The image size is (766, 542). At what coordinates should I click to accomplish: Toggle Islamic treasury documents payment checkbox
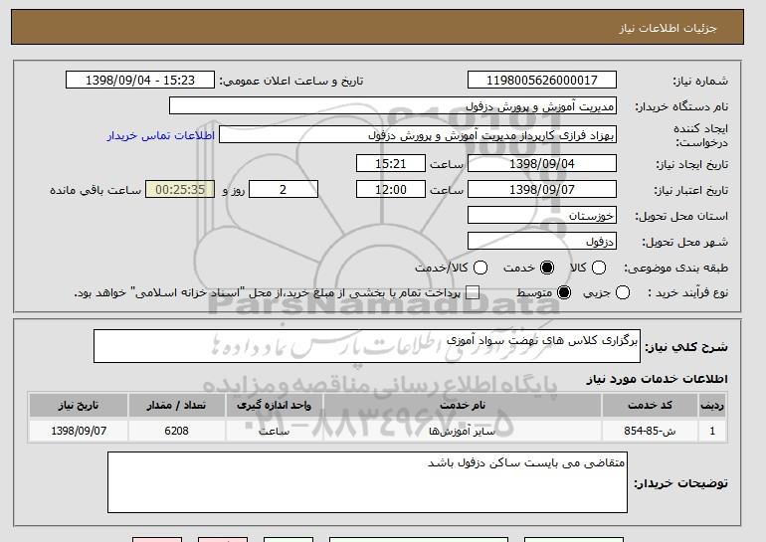click(473, 292)
